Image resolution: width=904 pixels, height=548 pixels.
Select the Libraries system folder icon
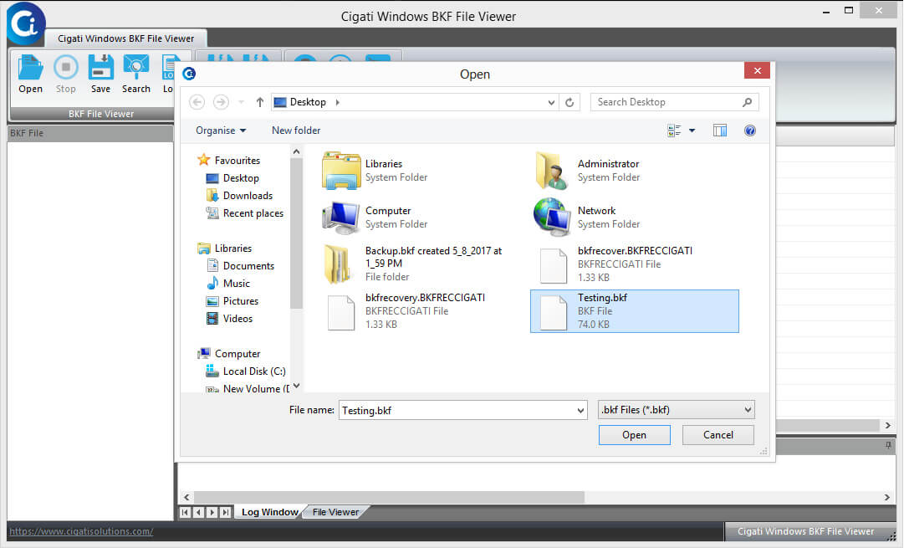[340, 171]
